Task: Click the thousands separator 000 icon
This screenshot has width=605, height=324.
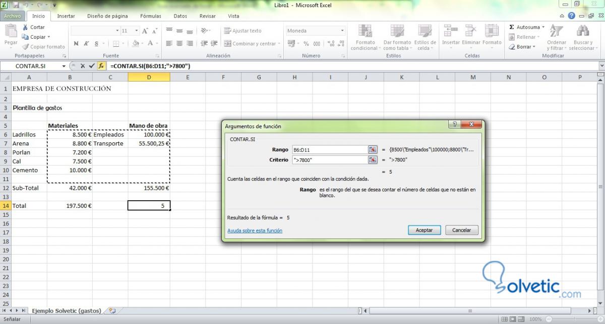Action: (317, 44)
